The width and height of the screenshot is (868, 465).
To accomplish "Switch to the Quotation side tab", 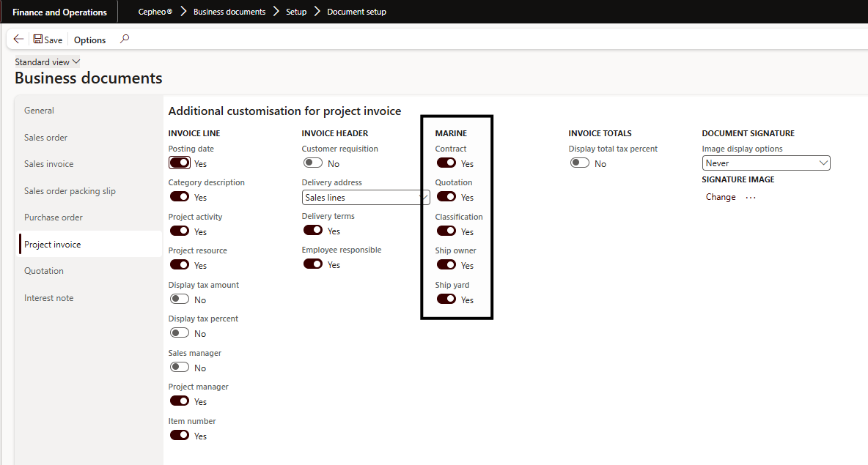I will point(44,271).
